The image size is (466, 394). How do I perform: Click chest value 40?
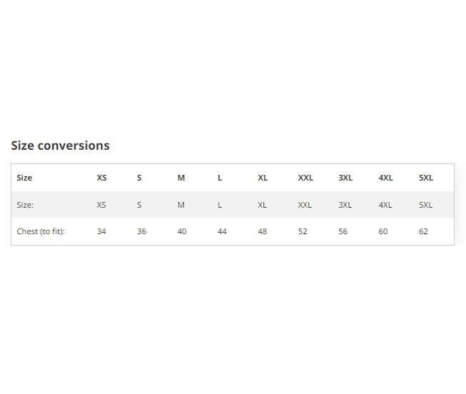(x=182, y=231)
